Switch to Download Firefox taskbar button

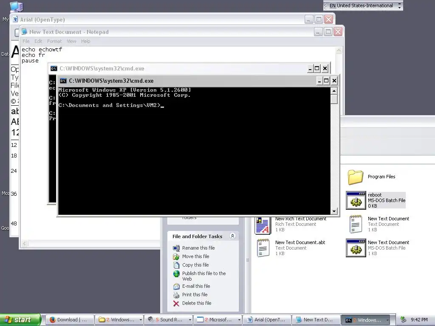pyautogui.click(x=69, y=320)
